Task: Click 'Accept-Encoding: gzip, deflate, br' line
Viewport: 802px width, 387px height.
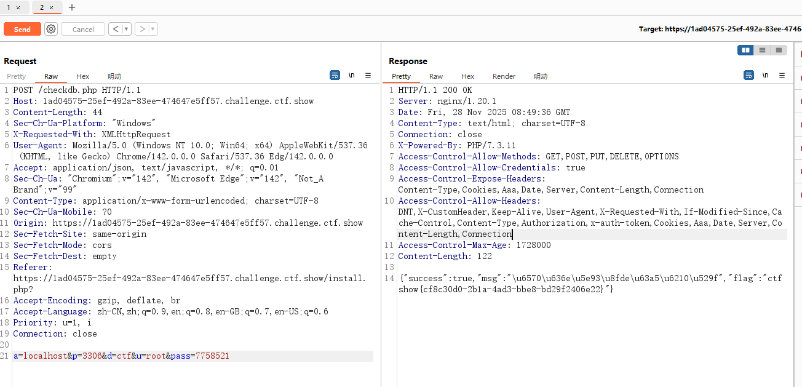Action: click(x=97, y=300)
